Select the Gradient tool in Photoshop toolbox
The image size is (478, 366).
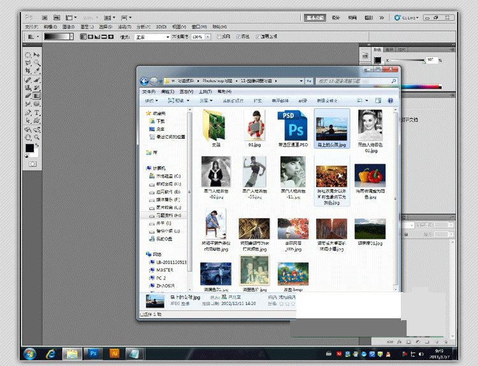point(37,95)
